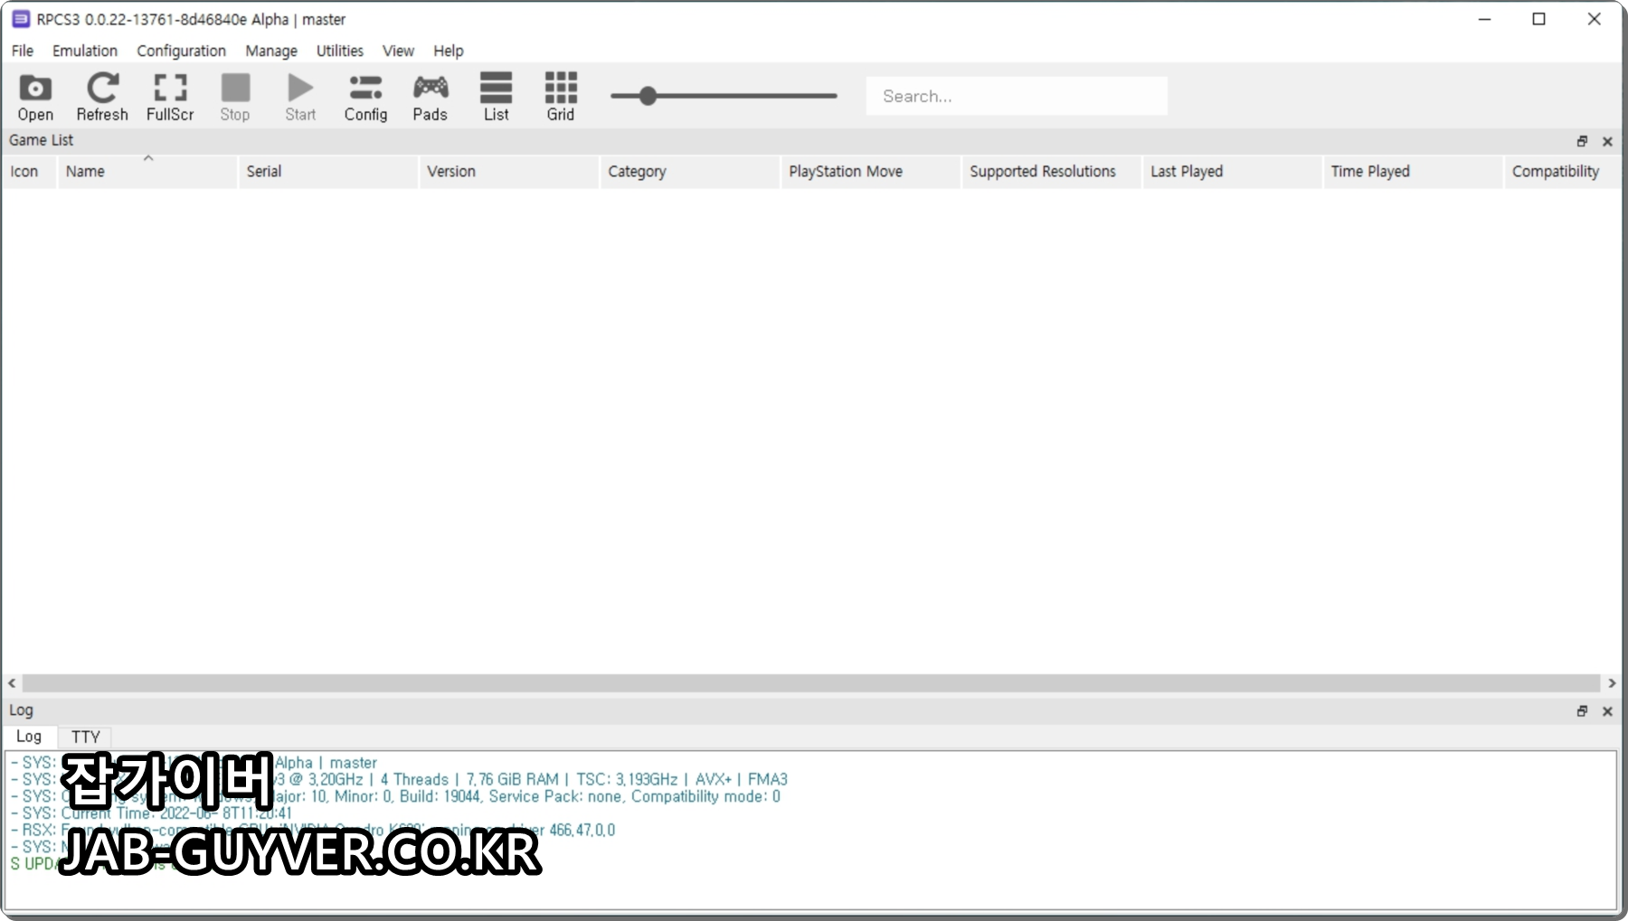This screenshot has height=921, width=1628.
Task: Float the Game List panel
Action: (1582, 141)
